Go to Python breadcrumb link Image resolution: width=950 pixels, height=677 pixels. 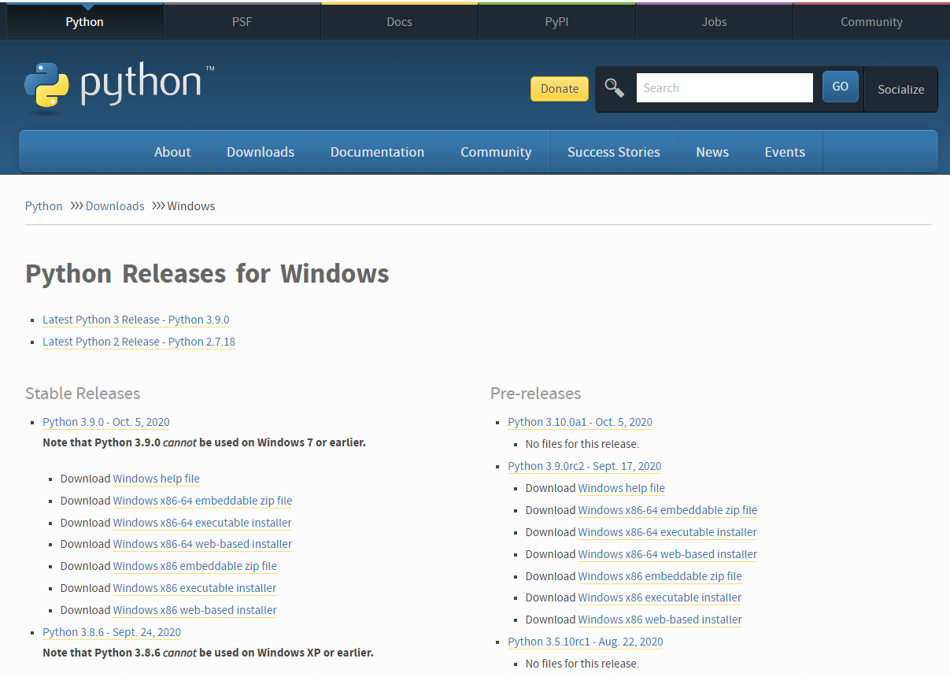coord(43,205)
